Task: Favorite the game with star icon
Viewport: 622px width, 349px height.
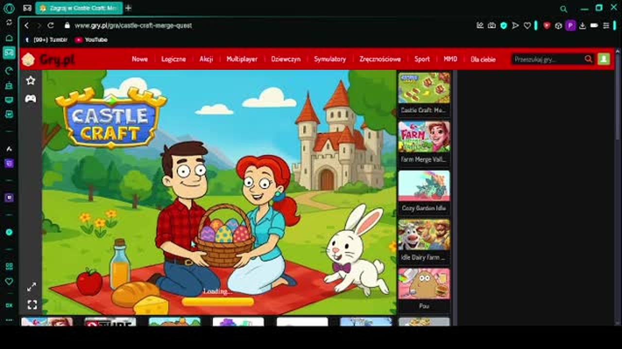Action: pos(31,80)
